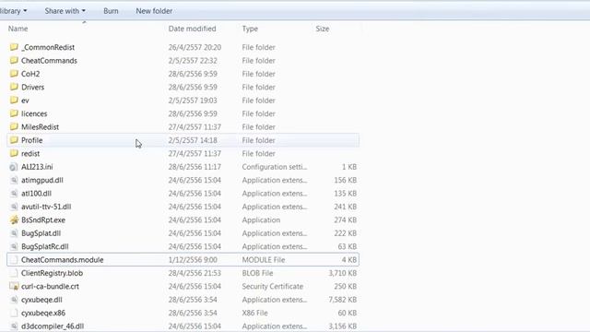This screenshot has height=332, width=590.
Task: Open the Share with dropdown
Action: click(x=65, y=11)
